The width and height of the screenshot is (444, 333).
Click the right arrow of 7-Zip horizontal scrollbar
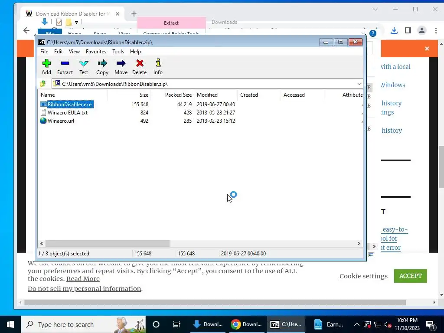359,244
